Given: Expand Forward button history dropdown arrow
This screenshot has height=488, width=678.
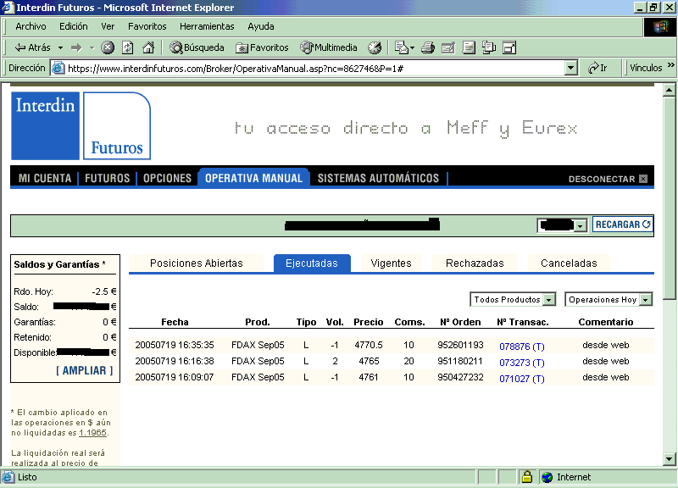Looking at the screenshot, I should 92,47.
